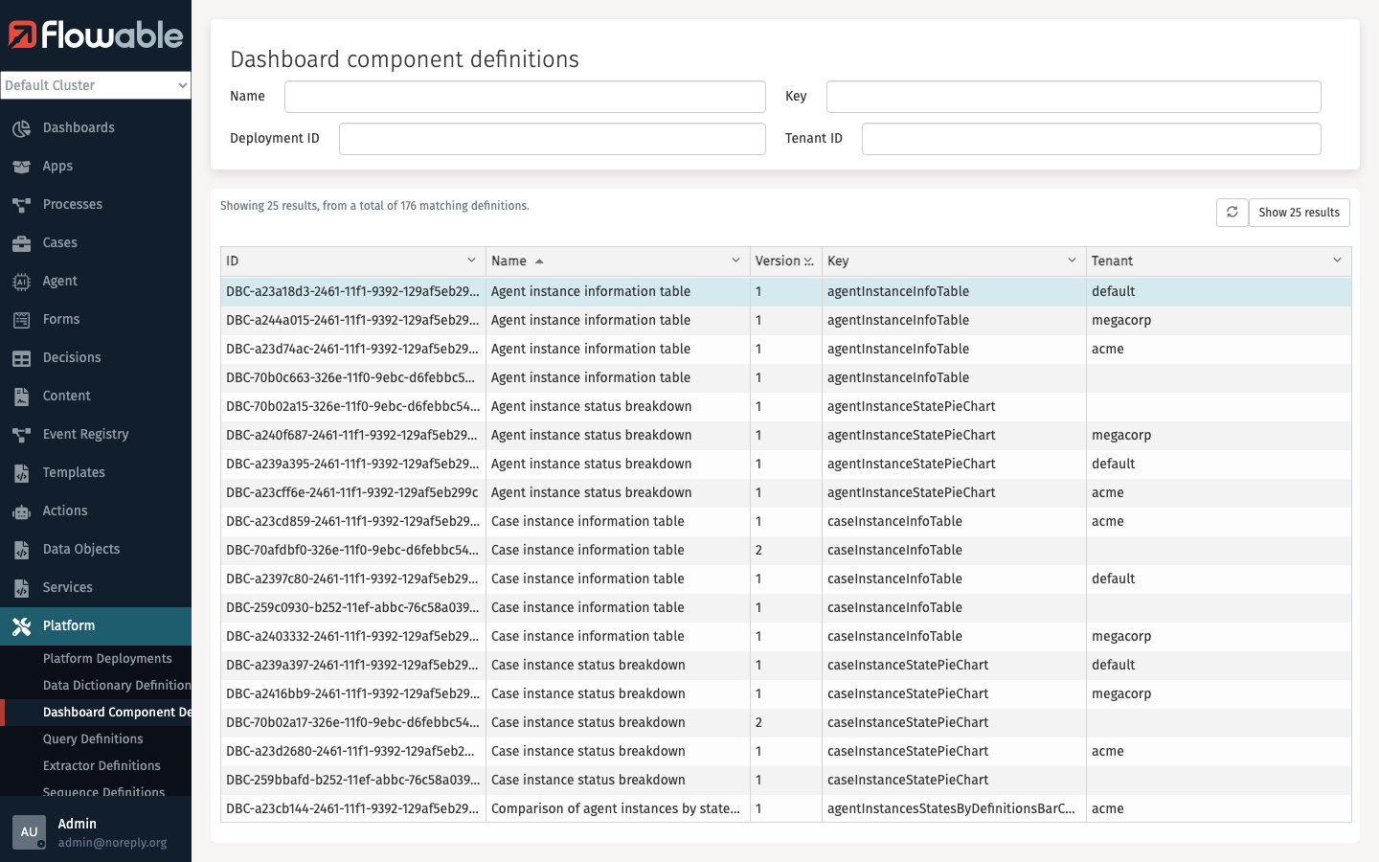Open the Tenant column options chevron

[x=1337, y=261]
